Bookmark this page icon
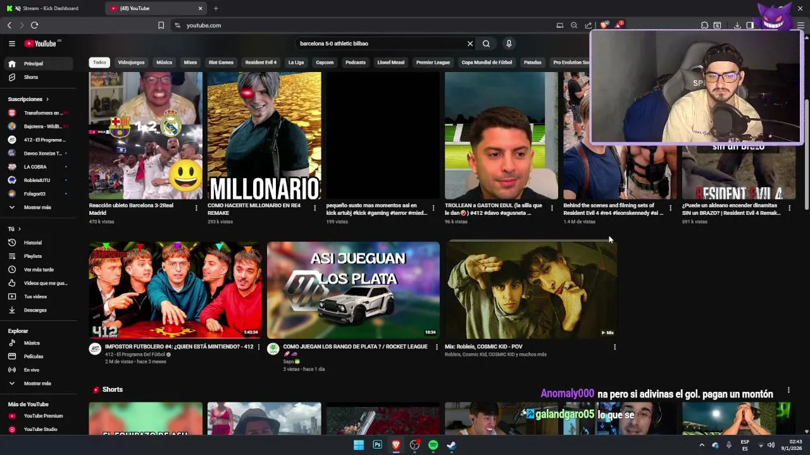This screenshot has height=455, width=810. 161,25
